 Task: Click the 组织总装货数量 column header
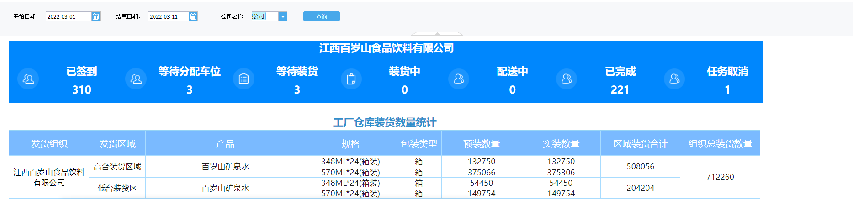(x=720, y=144)
